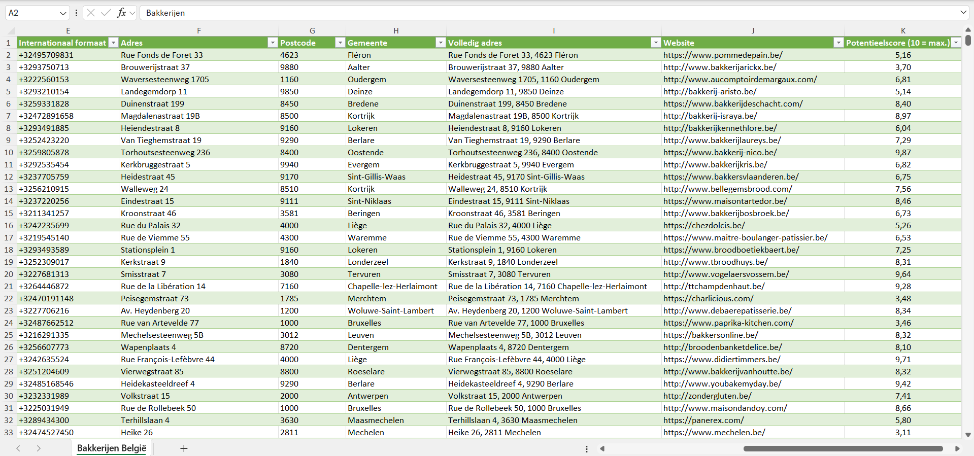
Task: Open filter dropdown for Gemeente column
Action: coord(441,43)
